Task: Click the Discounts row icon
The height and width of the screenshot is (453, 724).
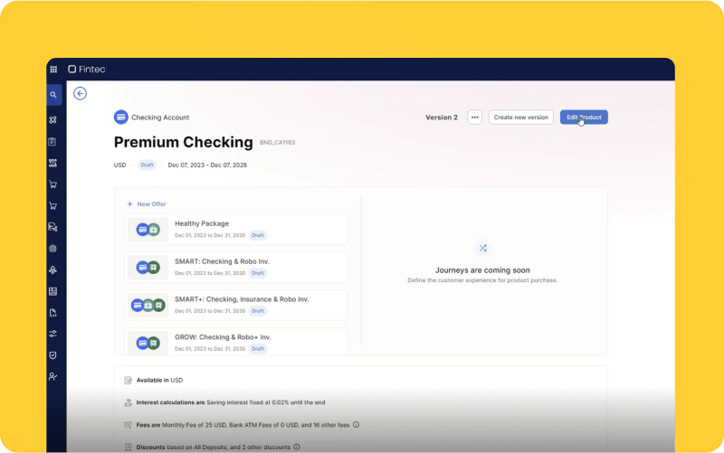Action: pyautogui.click(x=128, y=447)
